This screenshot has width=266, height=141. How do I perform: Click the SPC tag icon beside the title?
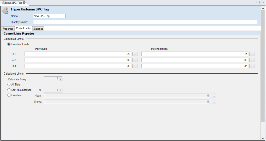click(x=6, y=11)
